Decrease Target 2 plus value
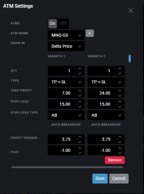 120,153
